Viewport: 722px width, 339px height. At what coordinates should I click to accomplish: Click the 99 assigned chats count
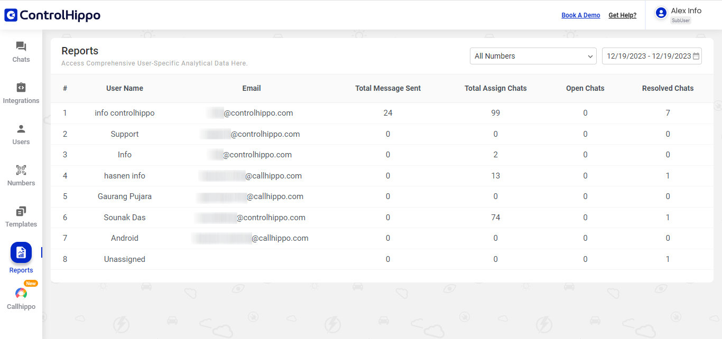(495, 113)
